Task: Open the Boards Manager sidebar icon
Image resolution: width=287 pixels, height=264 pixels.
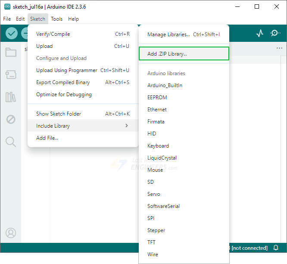Action: 11,75
